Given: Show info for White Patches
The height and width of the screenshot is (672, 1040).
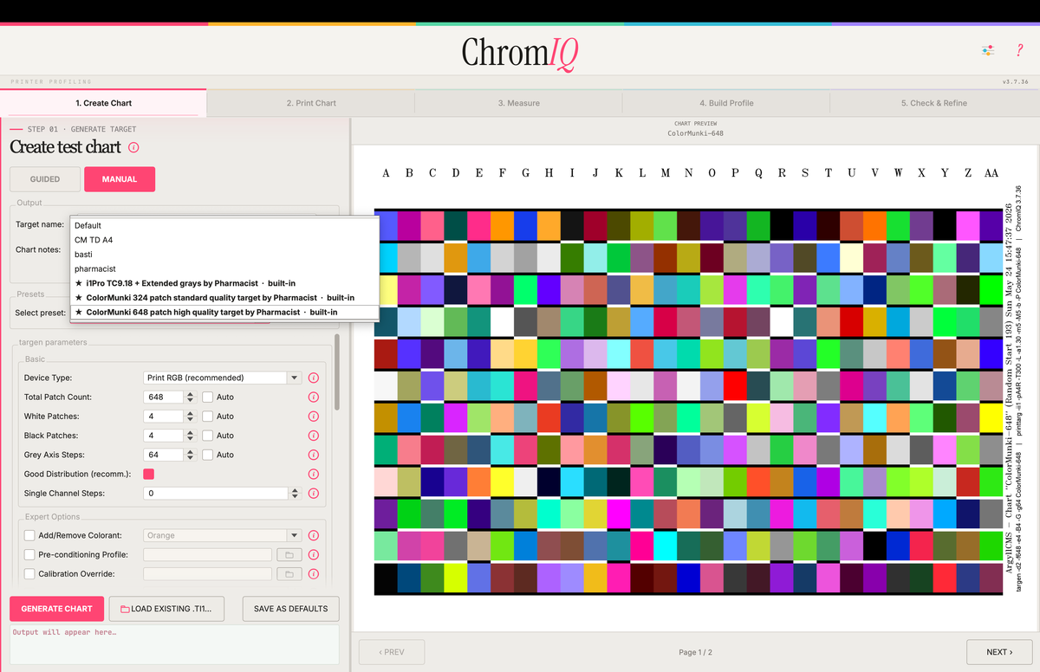Looking at the screenshot, I should (x=314, y=417).
